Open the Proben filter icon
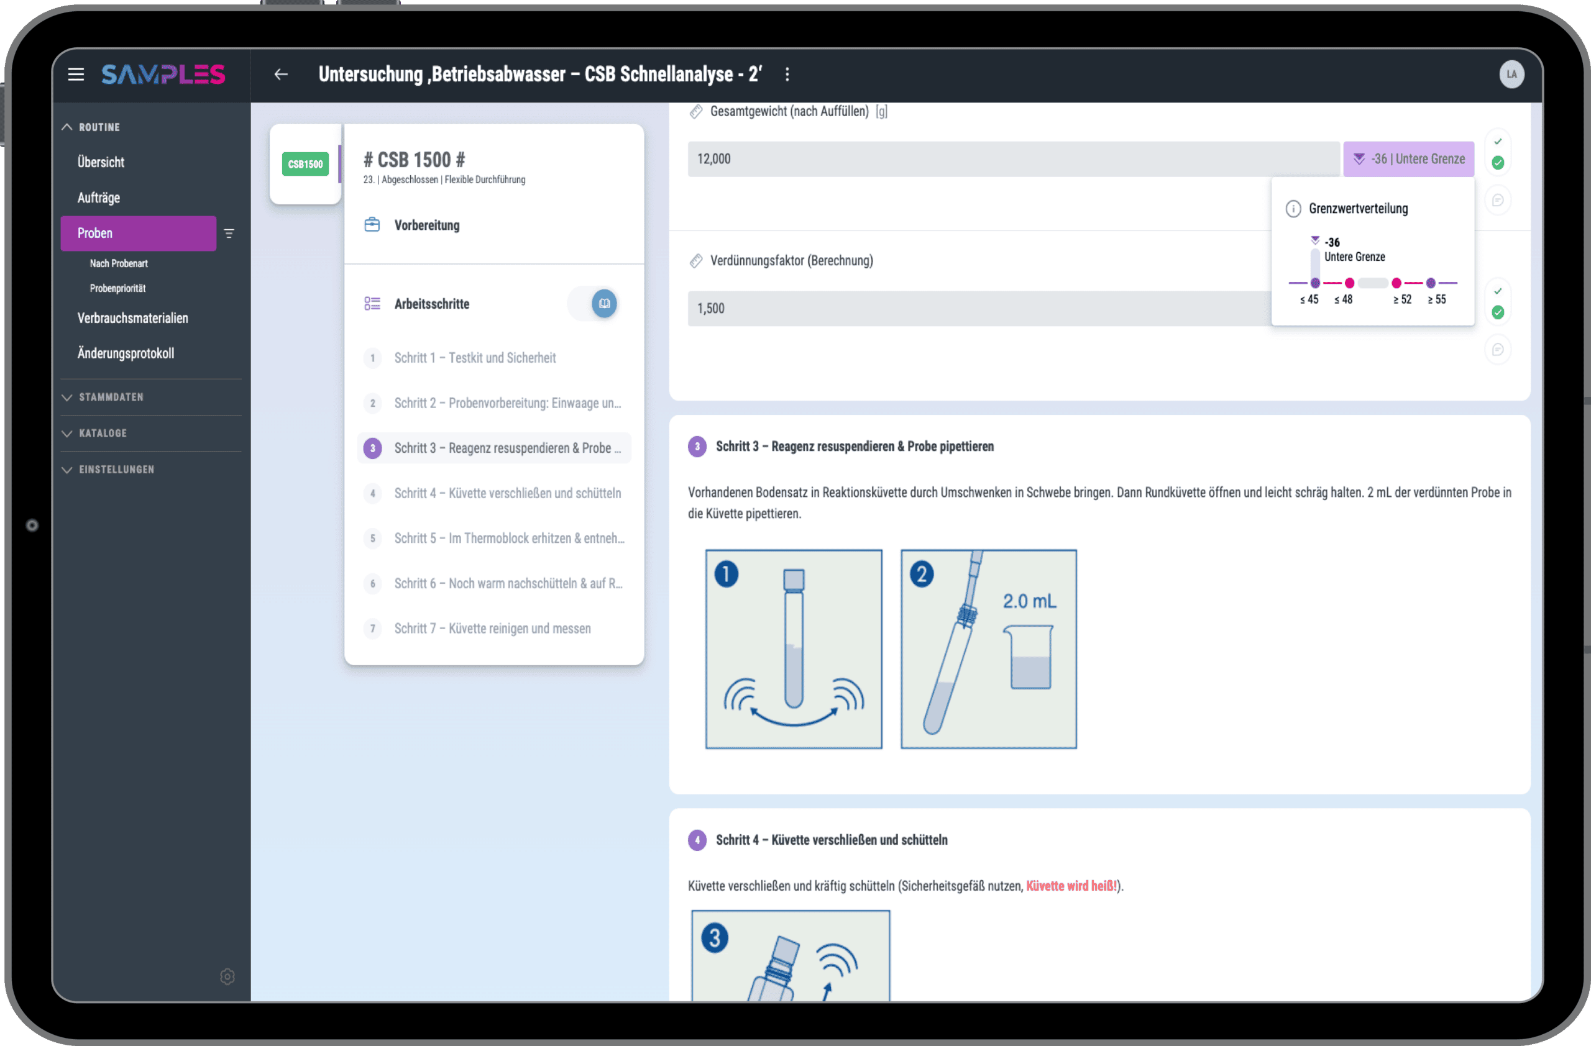1591x1046 pixels. point(229,233)
